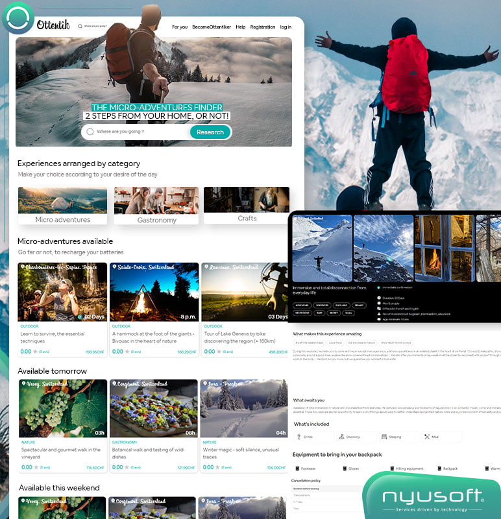Image resolution: width=501 pixels, height=519 pixels.
Task: Click the rating star on the hammock bivouac card
Action: pos(127,352)
